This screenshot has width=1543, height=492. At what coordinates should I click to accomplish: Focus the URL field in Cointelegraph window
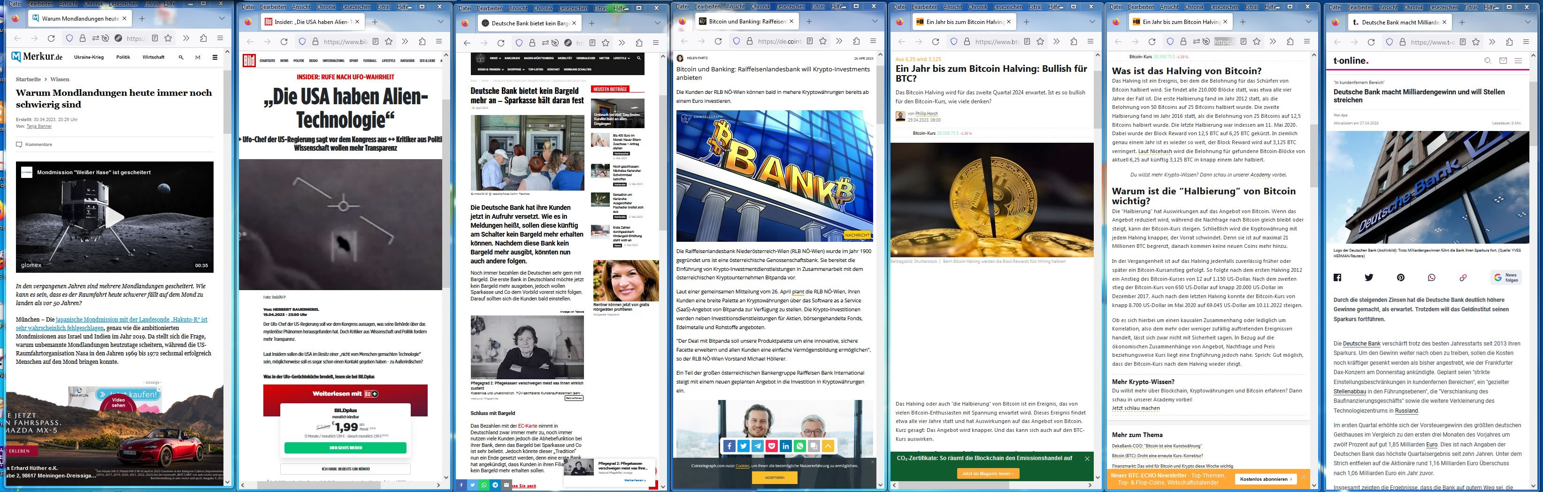pos(779,41)
